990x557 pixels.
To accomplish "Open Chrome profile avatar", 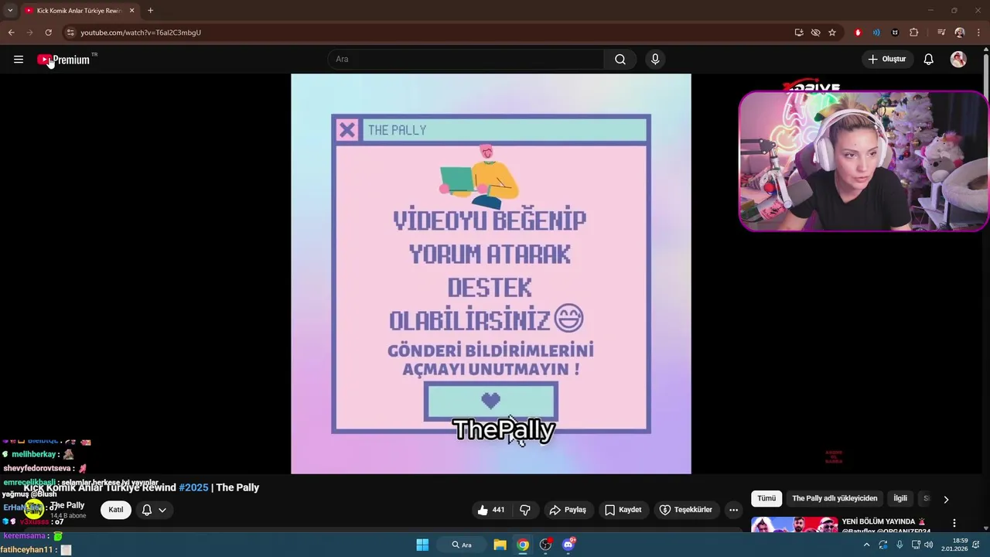I will [x=960, y=32].
